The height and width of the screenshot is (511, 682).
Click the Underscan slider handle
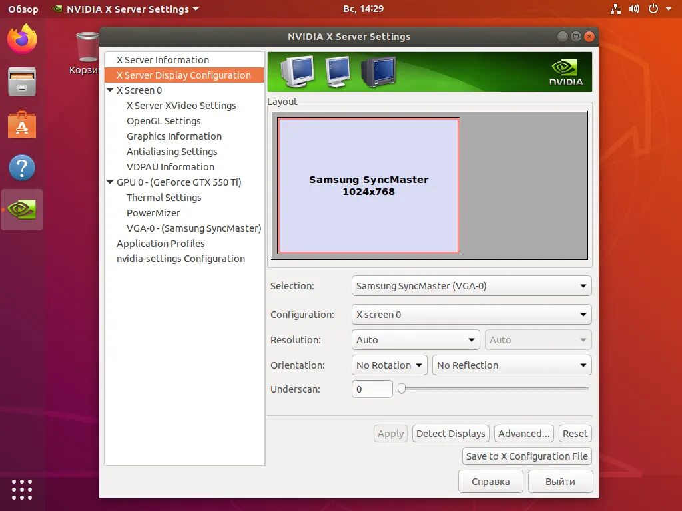click(402, 389)
